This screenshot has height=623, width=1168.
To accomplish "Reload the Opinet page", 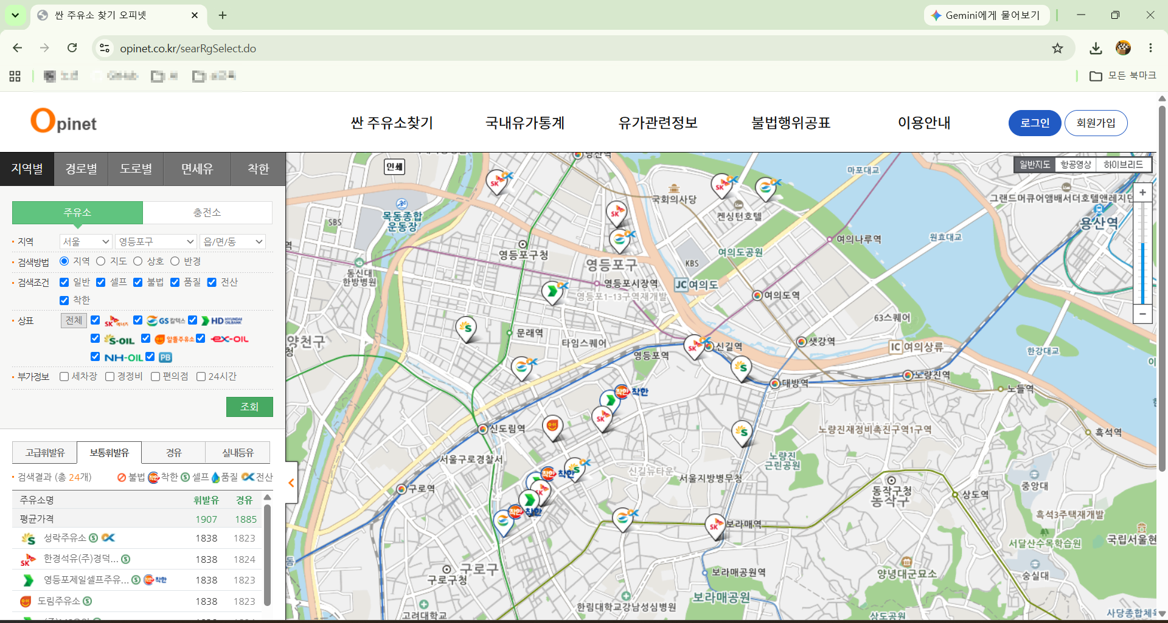I will 72,48.
